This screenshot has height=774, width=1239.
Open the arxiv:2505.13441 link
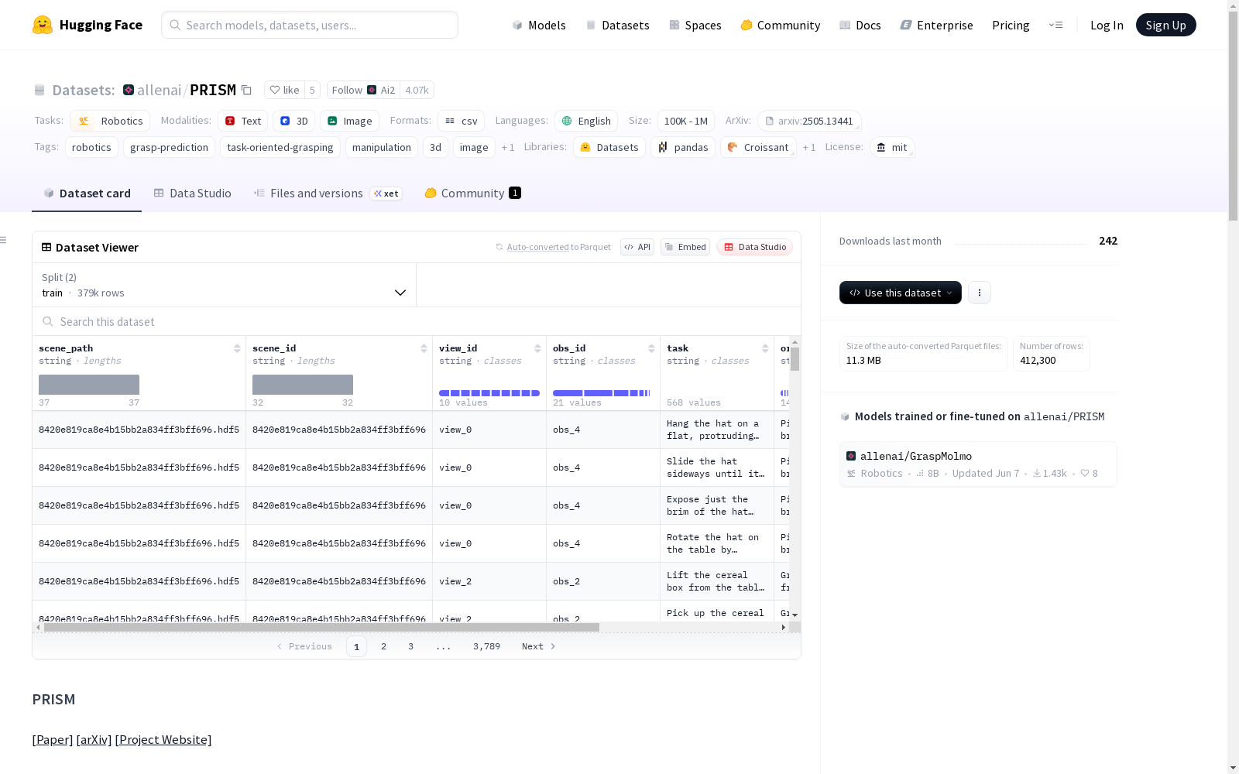point(809,121)
